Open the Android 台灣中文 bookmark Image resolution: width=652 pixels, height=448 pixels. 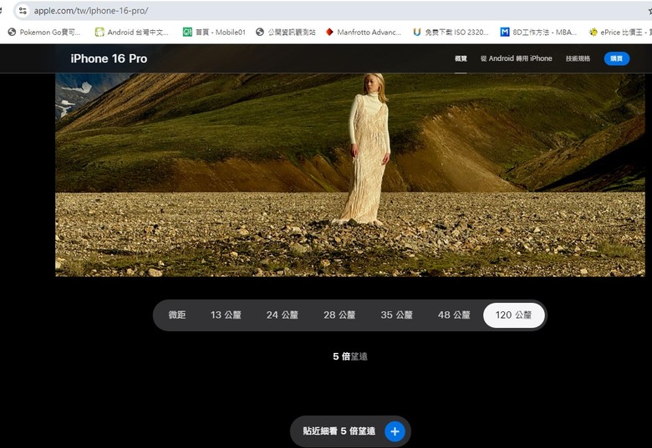[132, 32]
